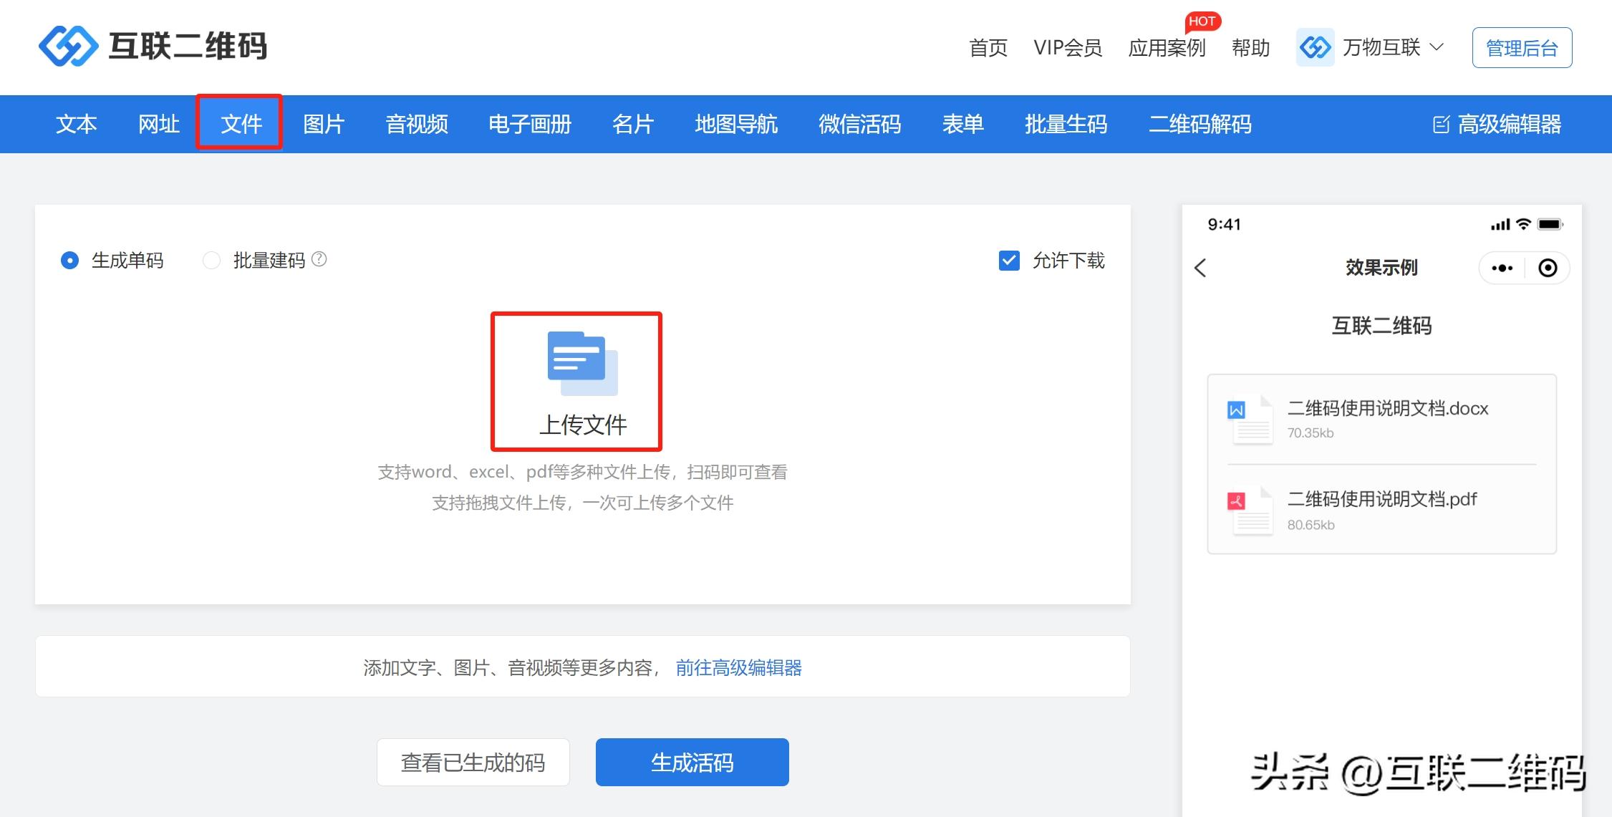Screen dimensions: 1612x817
Task: Click the circular target icon in preview
Action: click(1548, 269)
